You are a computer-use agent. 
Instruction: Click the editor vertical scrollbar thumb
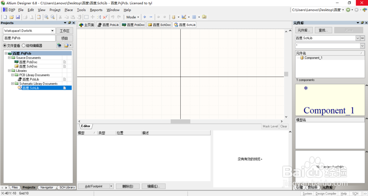click(x=286, y=74)
